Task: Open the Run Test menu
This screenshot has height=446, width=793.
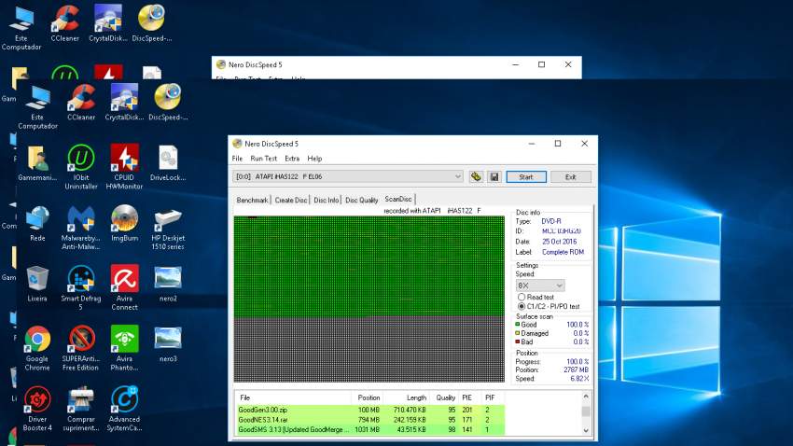Action: tap(263, 159)
